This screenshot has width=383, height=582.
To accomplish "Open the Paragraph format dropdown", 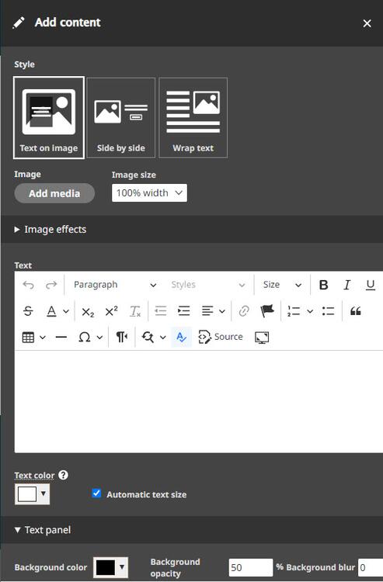I will pos(114,285).
